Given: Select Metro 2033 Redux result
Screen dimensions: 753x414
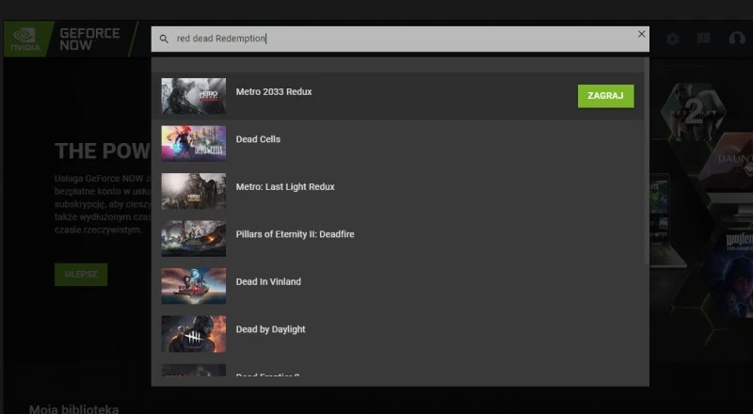Looking at the screenshot, I should click(x=397, y=96).
